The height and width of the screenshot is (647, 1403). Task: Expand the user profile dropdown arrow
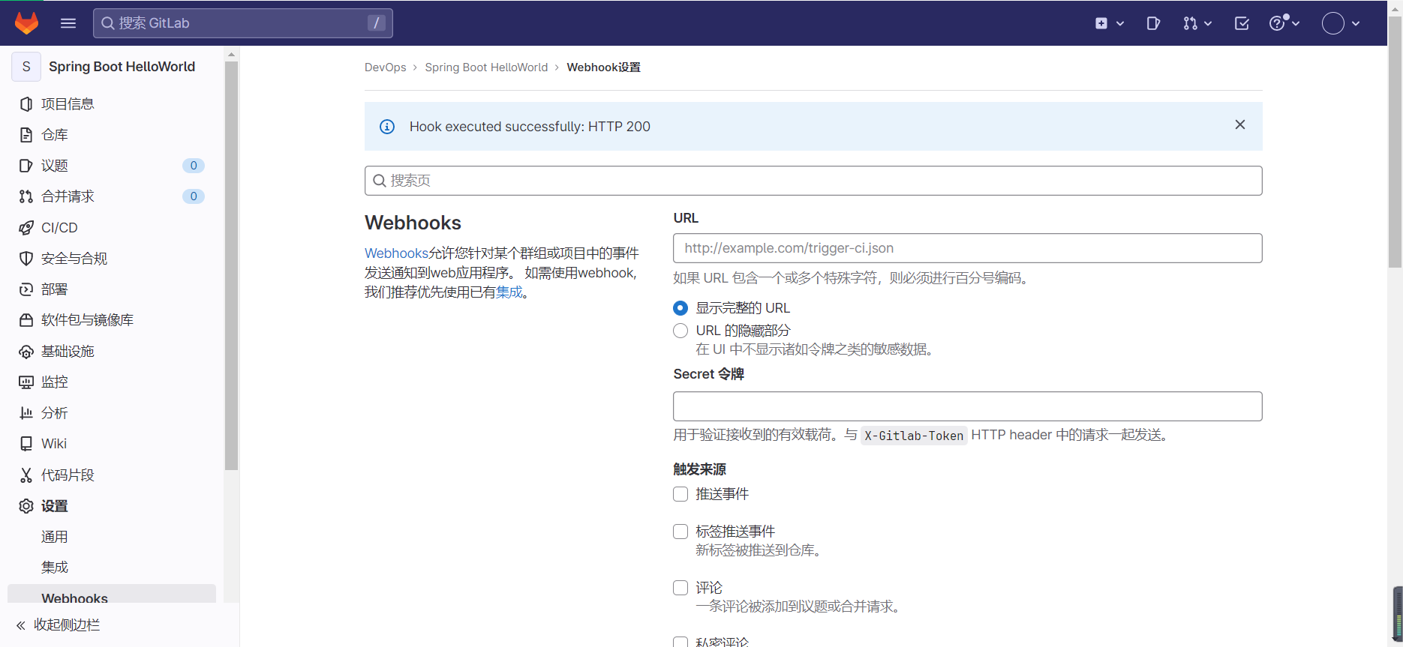[1356, 24]
